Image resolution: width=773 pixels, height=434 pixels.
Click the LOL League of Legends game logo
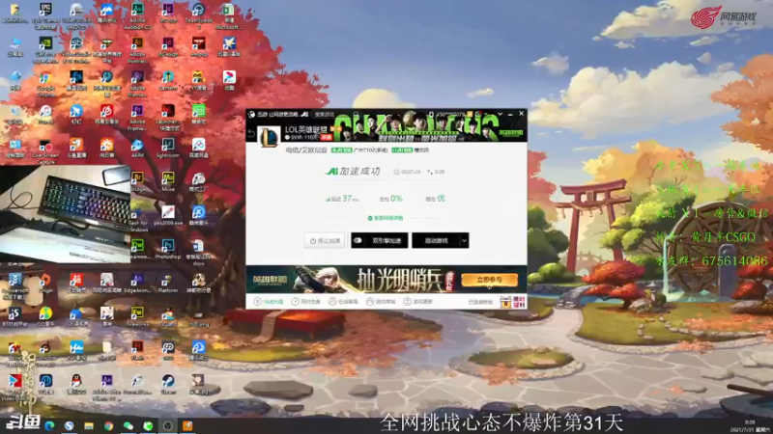point(269,136)
